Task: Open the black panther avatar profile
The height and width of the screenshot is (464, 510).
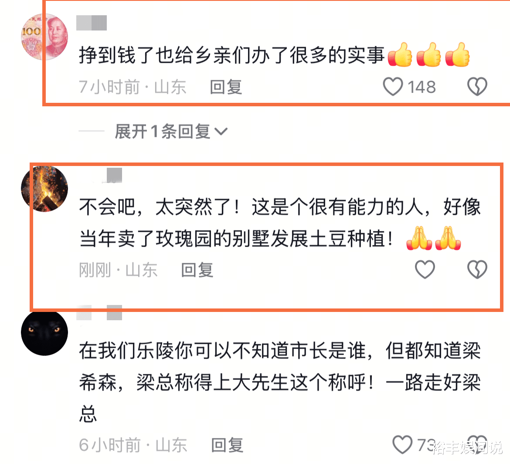Action: 44,332
